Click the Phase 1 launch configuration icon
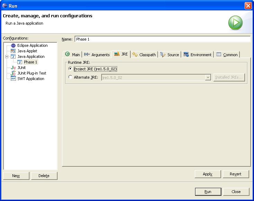Viewport: 254px width, 201px height. [x=20, y=62]
